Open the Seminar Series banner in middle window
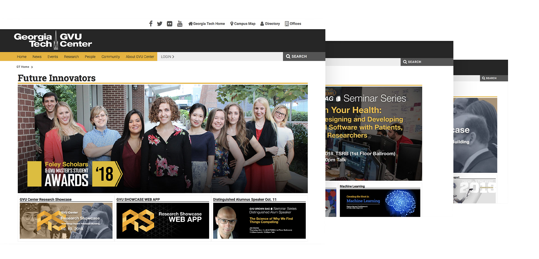This screenshot has height=259, width=539. coord(374,133)
